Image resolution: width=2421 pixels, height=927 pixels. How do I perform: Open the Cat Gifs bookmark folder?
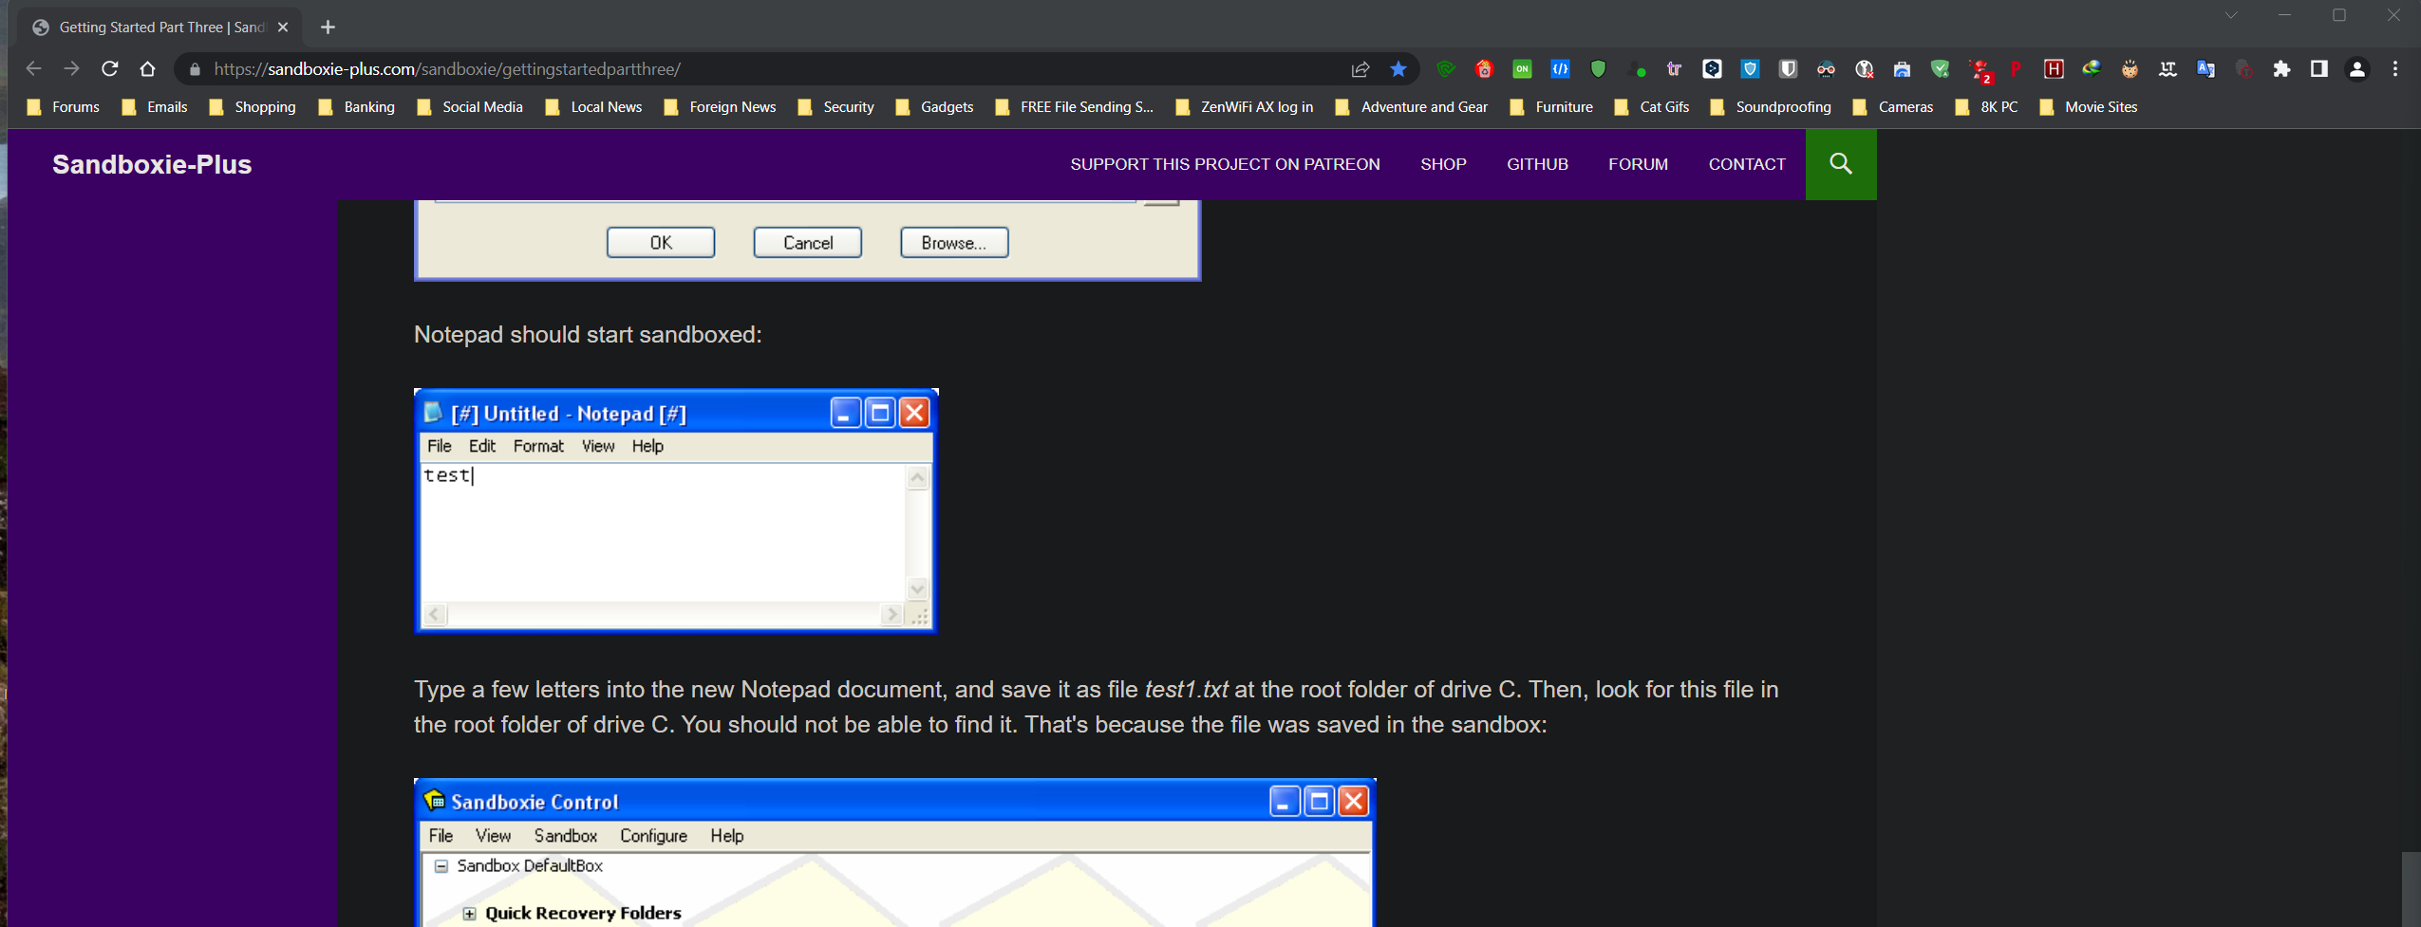click(x=1653, y=107)
